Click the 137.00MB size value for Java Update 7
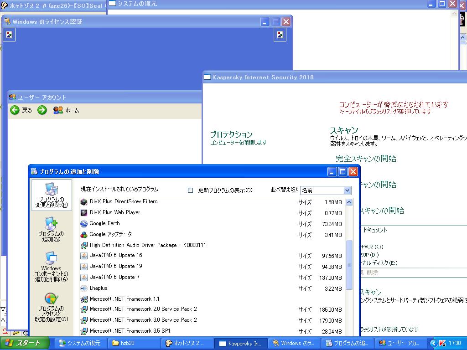Viewport: 467px width, 350px height. click(331, 278)
